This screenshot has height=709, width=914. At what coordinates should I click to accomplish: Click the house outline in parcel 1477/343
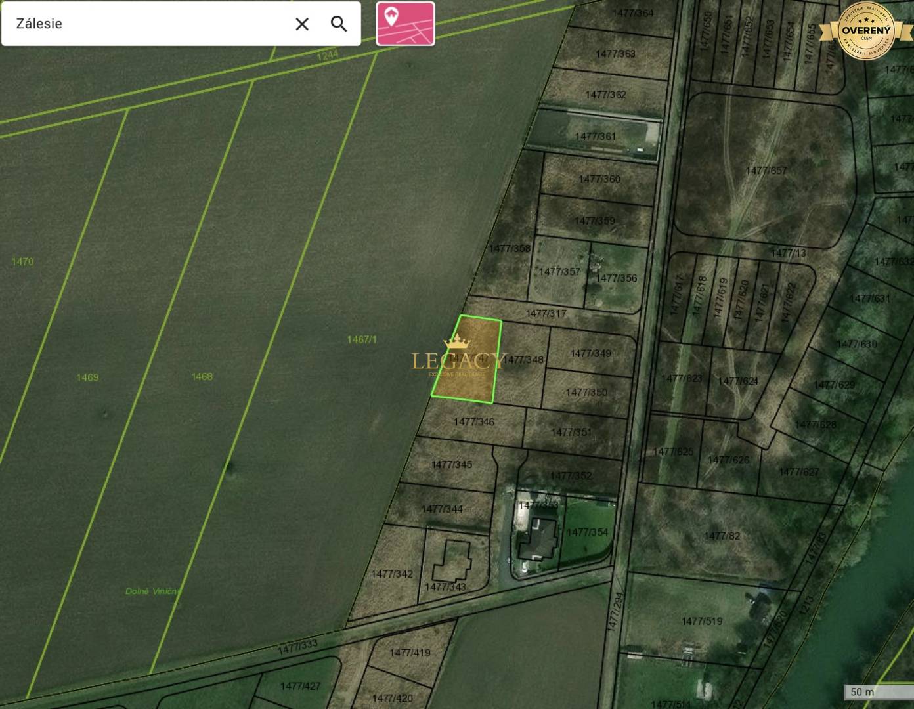coord(450,560)
